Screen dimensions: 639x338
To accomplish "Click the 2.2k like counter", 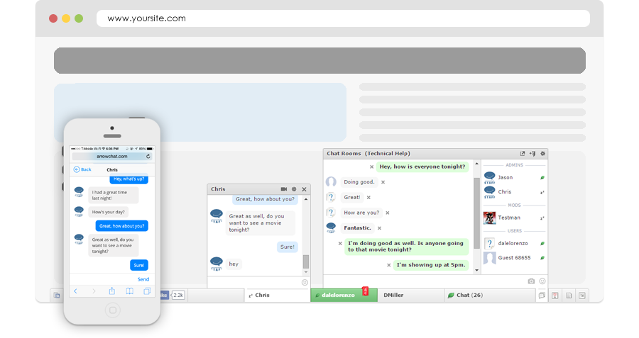I will 178,295.
